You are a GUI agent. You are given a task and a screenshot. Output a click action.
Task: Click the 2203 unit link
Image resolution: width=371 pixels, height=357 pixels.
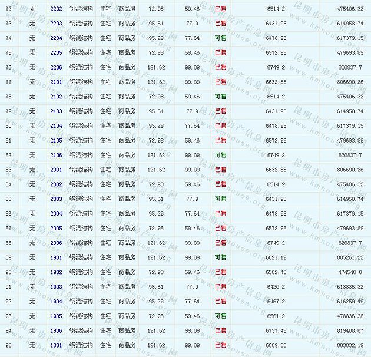pyautogui.click(x=56, y=24)
